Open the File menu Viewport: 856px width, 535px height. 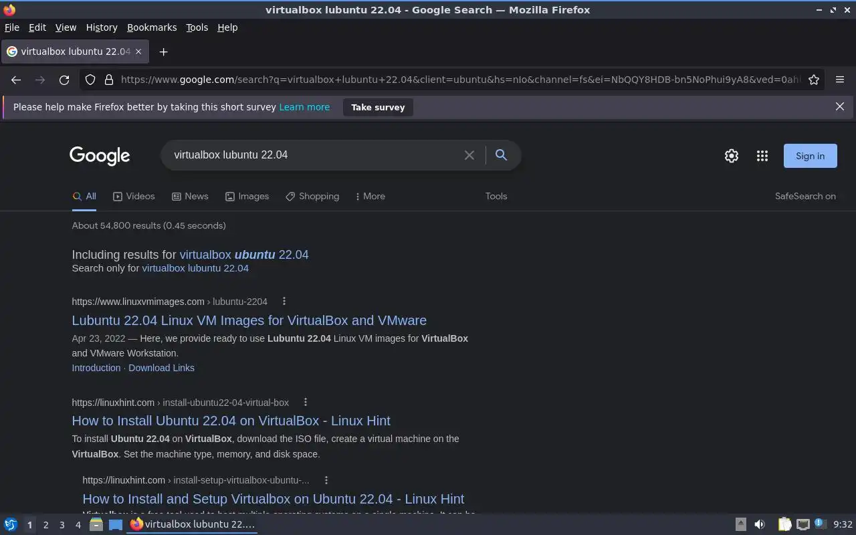tap(12, 27)
